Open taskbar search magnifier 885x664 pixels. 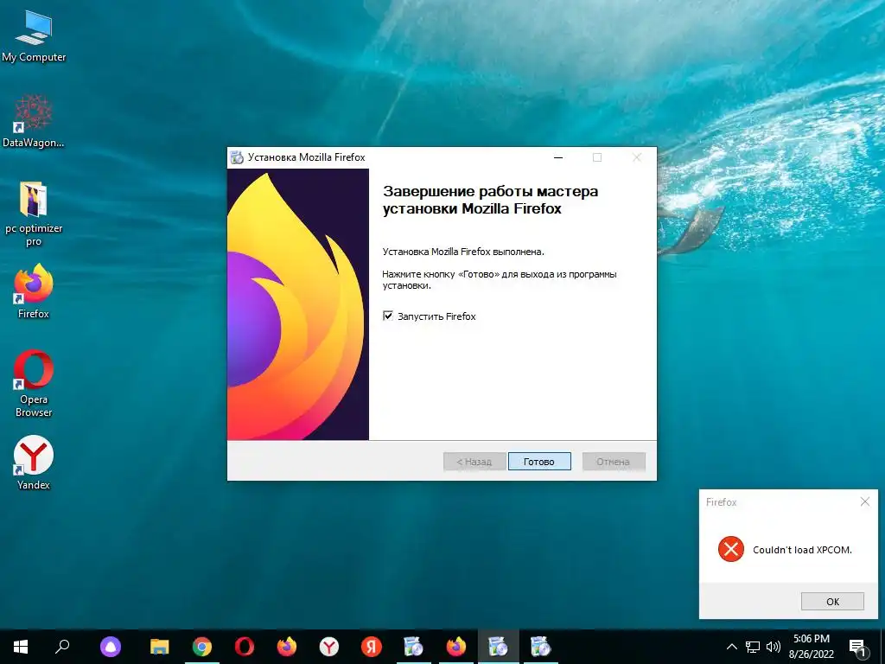(62, 647)
